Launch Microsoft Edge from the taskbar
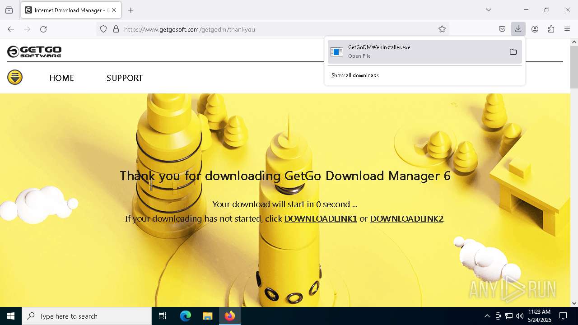This screenshot has height=325, width=578. (x=186, y=316)
